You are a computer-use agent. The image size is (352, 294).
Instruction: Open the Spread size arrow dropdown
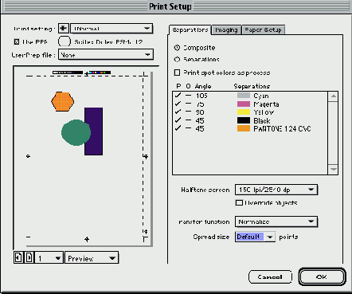(x=270, y=237)
